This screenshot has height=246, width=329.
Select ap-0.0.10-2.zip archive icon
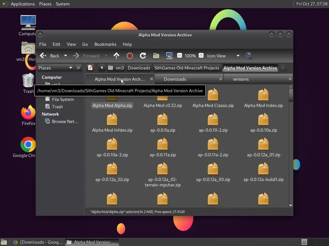coord(213,119)
